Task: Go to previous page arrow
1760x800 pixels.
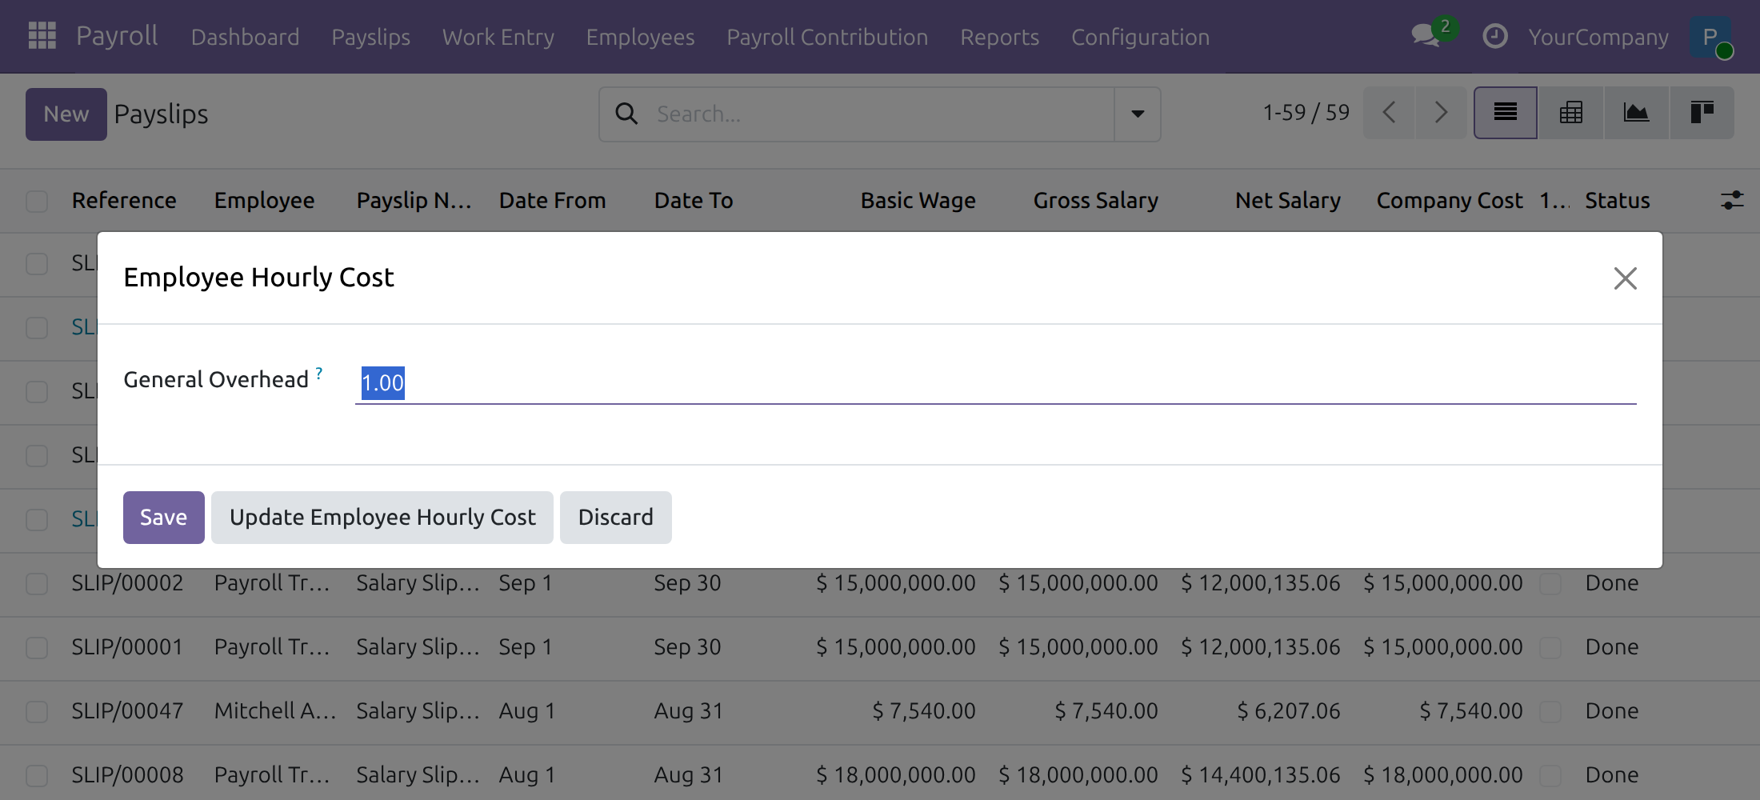Action: coord(1389,113)
